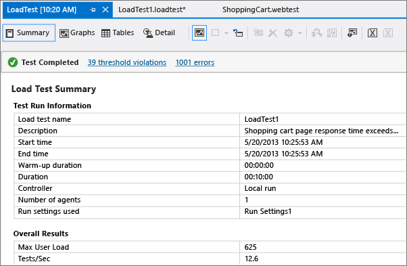Click the Number of agents label
407x266 pixels.
(x=49, y=200)
